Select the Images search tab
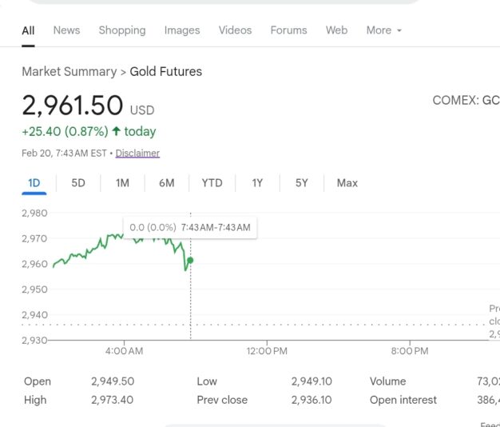Viewport: 500px width, 427px height. pyautogui.click(x=182, y=30)
